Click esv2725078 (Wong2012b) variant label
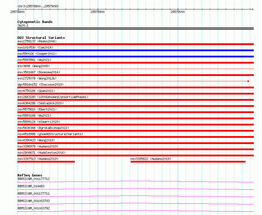The width and height of the screenshot is (262, 215). (37, 78)
